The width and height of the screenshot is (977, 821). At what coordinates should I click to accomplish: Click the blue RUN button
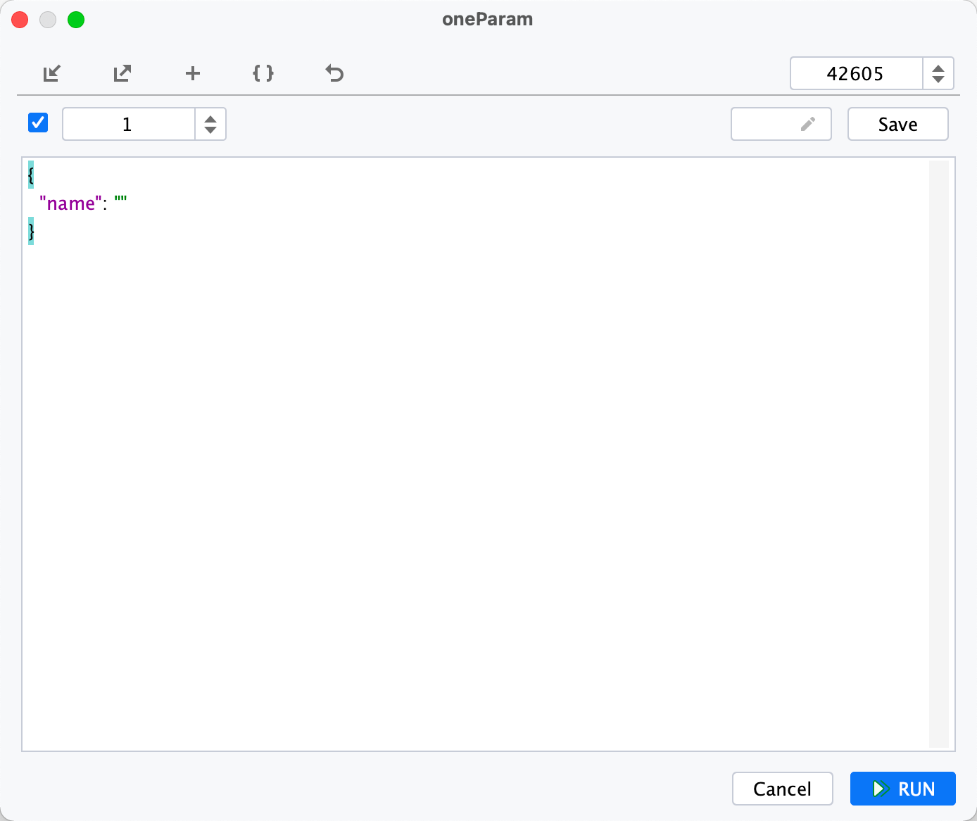(903, 789)
